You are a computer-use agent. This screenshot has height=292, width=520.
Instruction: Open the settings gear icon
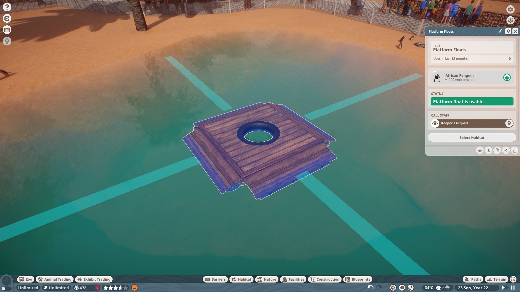click(510, 9)
